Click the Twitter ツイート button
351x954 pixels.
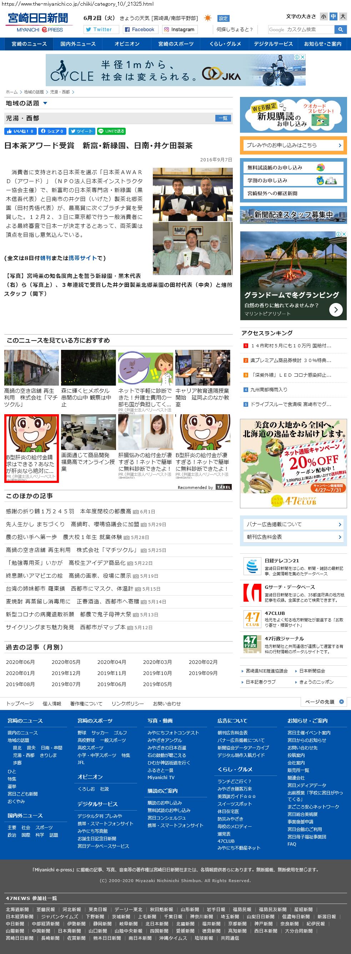tap(82, 131)
